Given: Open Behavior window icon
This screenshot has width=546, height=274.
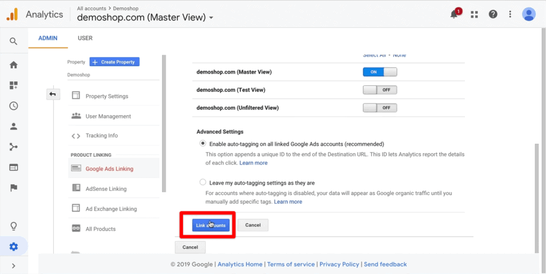Looking at the screenshot, I should [13, 167].
